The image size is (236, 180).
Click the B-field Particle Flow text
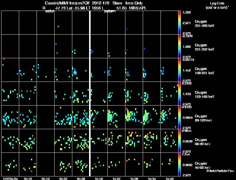coord(220,171)
